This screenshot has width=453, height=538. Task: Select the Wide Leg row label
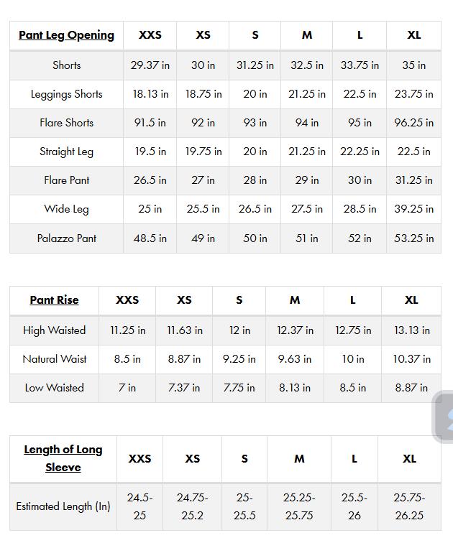66,209
